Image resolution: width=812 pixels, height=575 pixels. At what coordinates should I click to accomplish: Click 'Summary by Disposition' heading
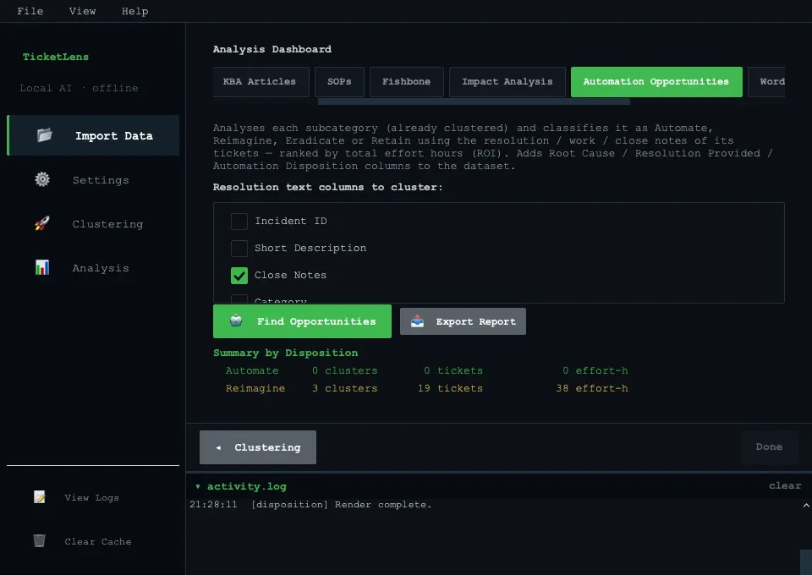click(285, 353)
